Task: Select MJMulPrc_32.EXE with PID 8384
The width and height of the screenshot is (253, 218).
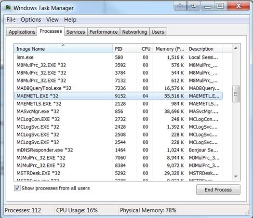Action: (x=119, y=165)
